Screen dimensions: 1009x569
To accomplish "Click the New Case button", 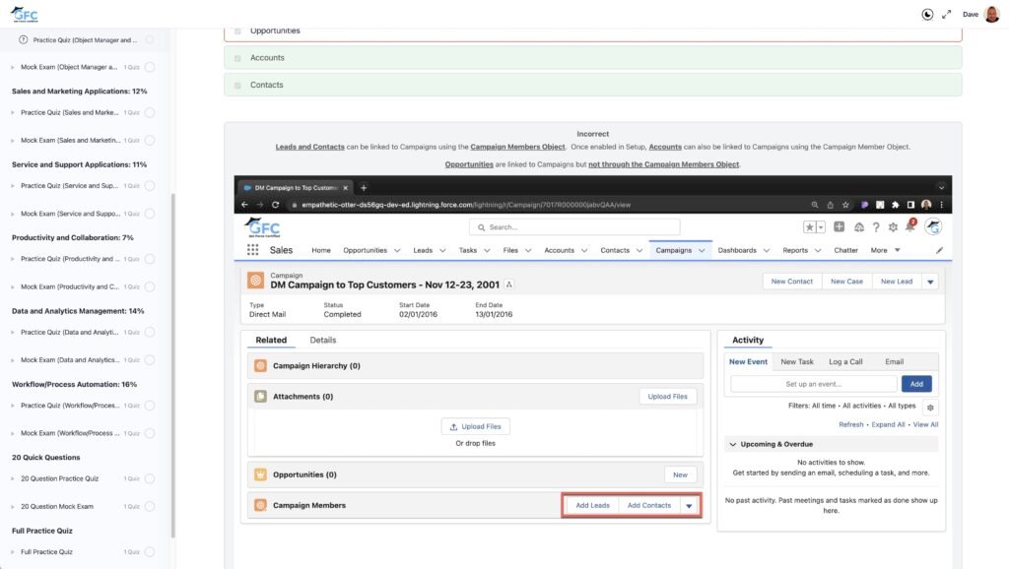I will pyautogui.click(x=846, y=282).
